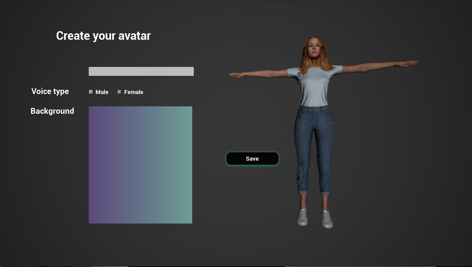
Task: Uncheck the Male voice type checkbox
Action: (x=91, y=92)
